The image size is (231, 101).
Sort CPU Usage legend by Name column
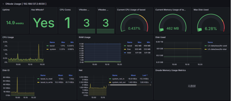(52, 42)
